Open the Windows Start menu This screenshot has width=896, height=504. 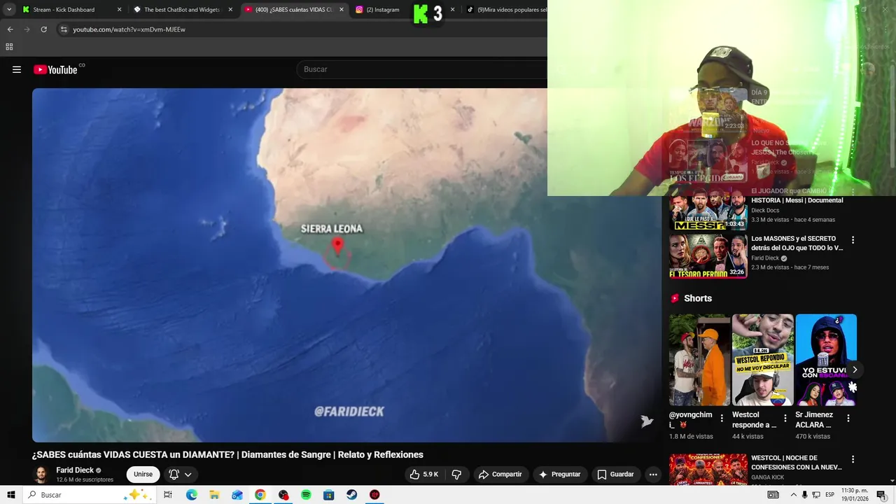[x=11, y=495]
